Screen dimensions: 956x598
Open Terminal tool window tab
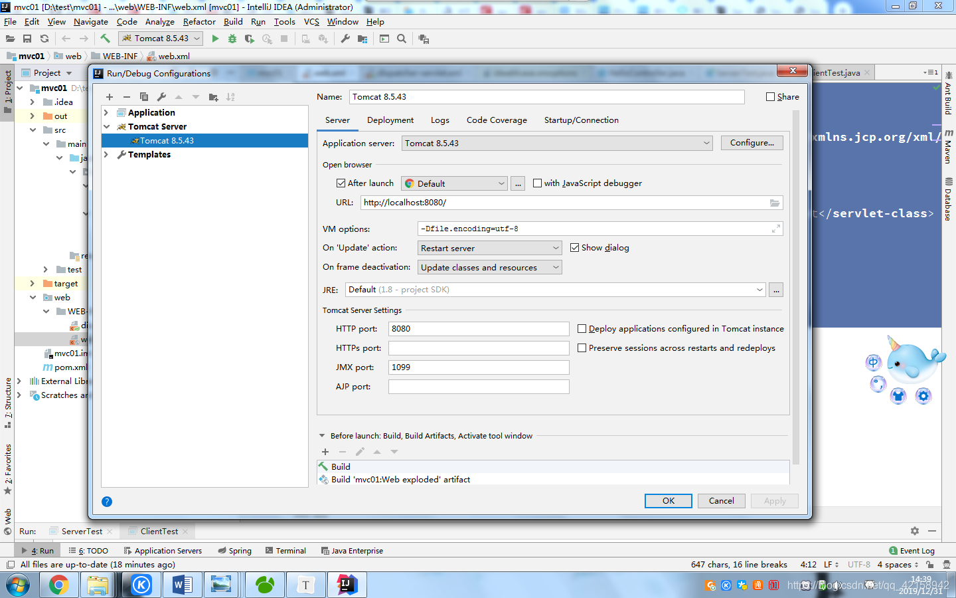point(285,551)
